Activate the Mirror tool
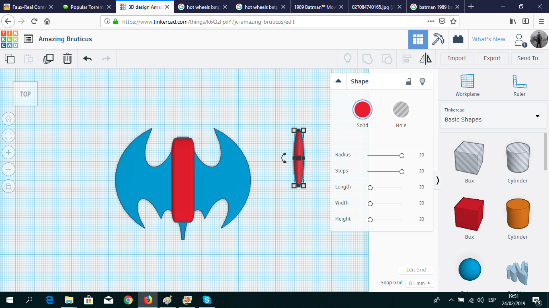The width and height of the screenshot is (549, 308). 425,59
